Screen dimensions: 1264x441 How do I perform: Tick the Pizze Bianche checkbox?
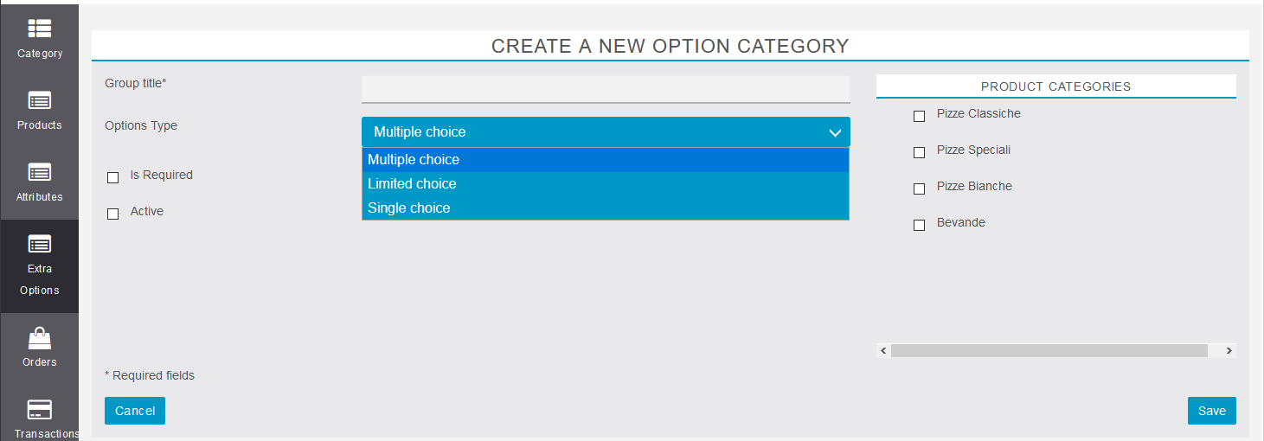tap(919, 189)
